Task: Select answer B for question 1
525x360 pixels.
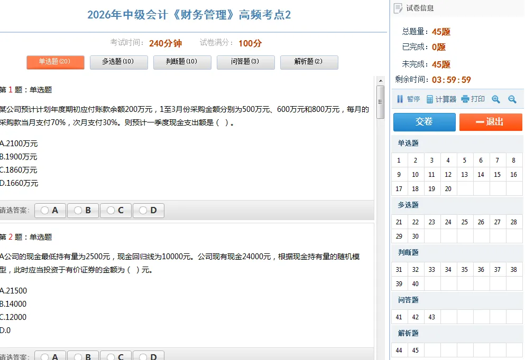Action: pyautogui.click(x=83, y=210)
